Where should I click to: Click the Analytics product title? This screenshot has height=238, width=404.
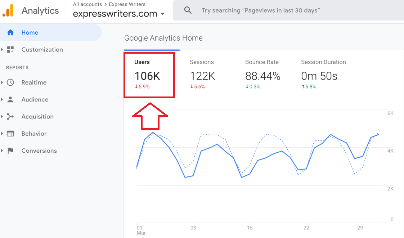[x=40, y=10]
